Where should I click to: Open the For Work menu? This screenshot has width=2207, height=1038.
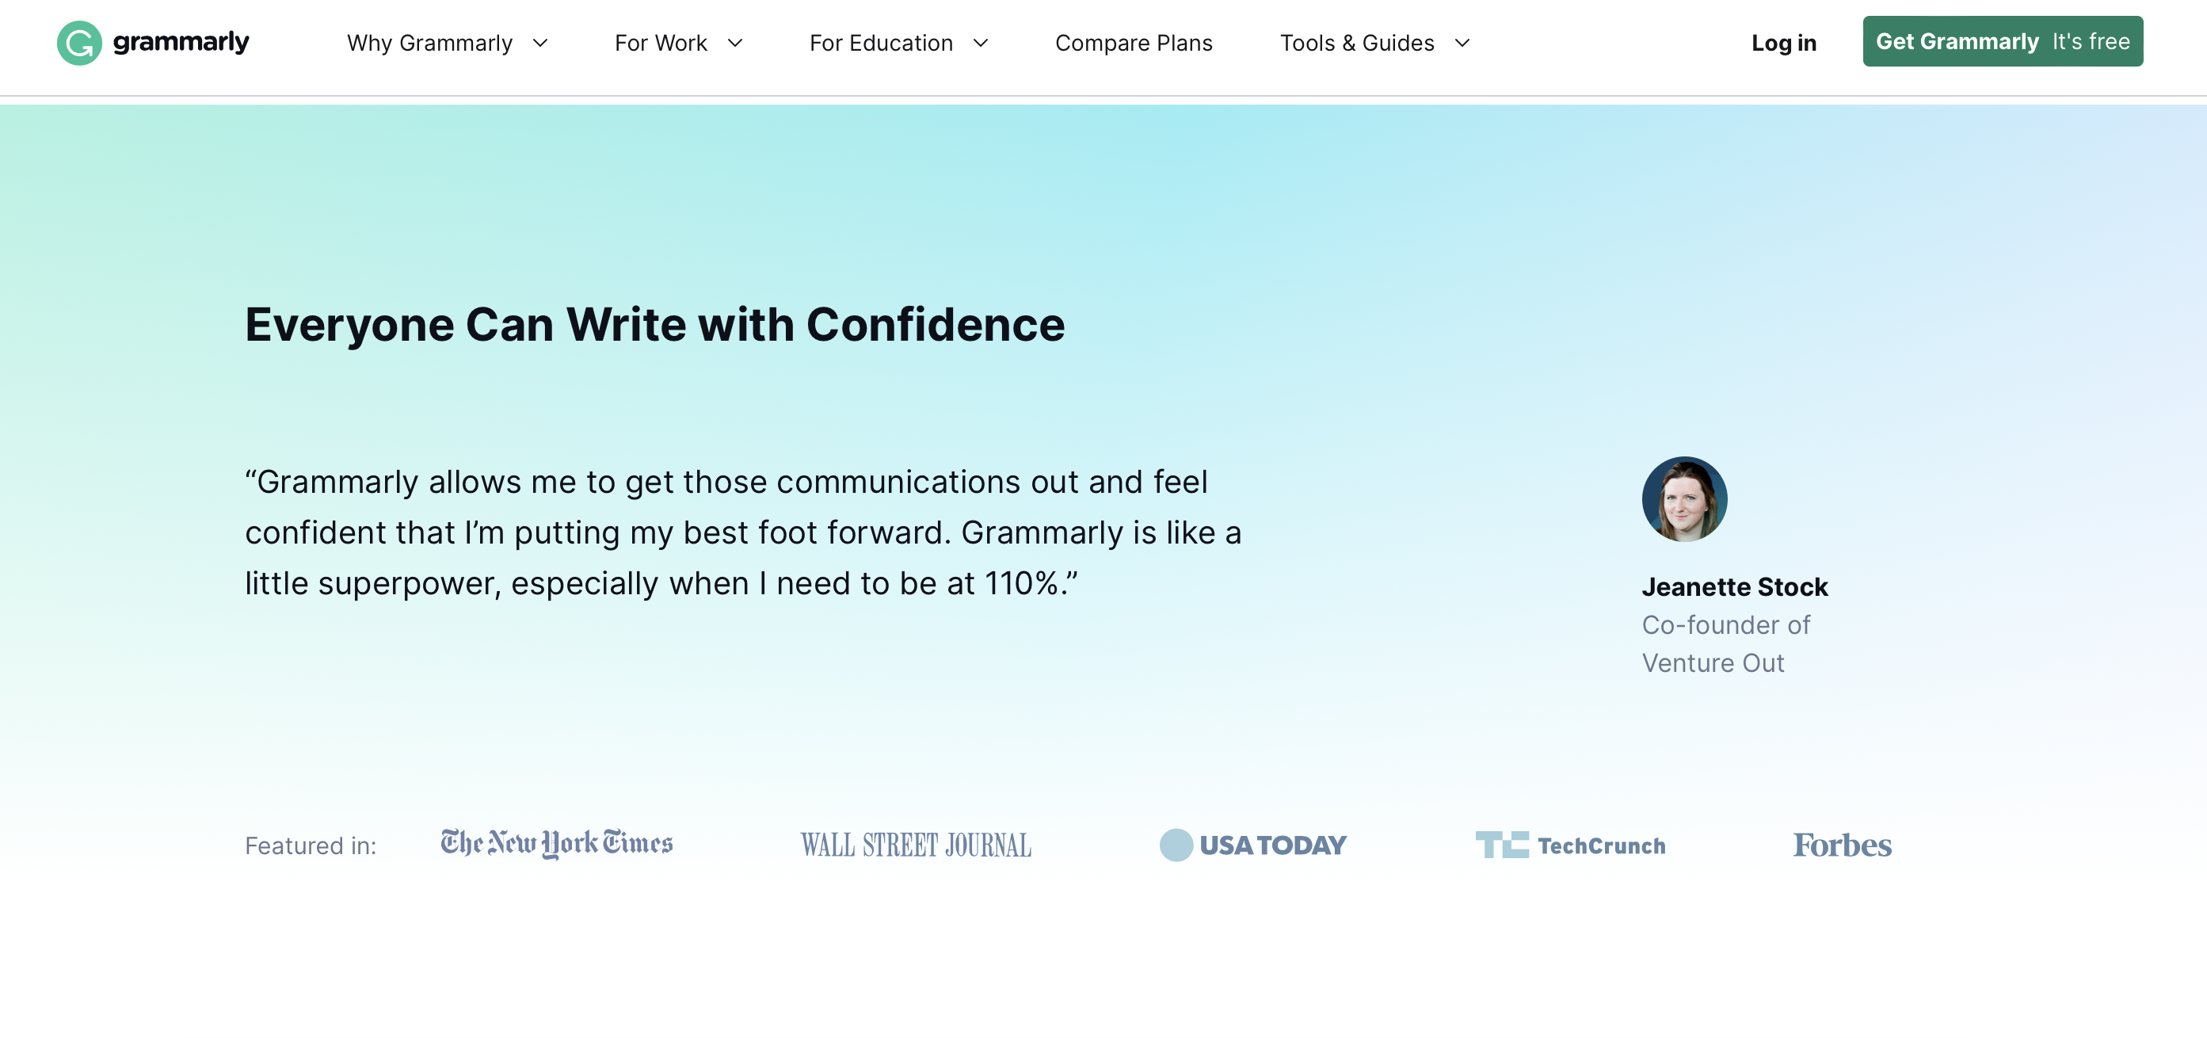pos(661,43)
